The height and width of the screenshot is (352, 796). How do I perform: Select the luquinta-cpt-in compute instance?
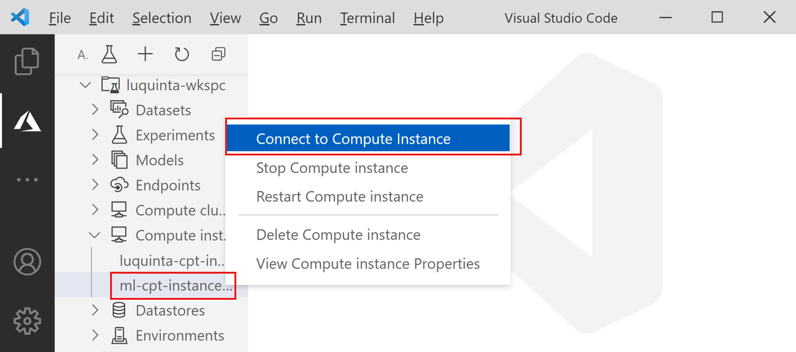[172, 260]
